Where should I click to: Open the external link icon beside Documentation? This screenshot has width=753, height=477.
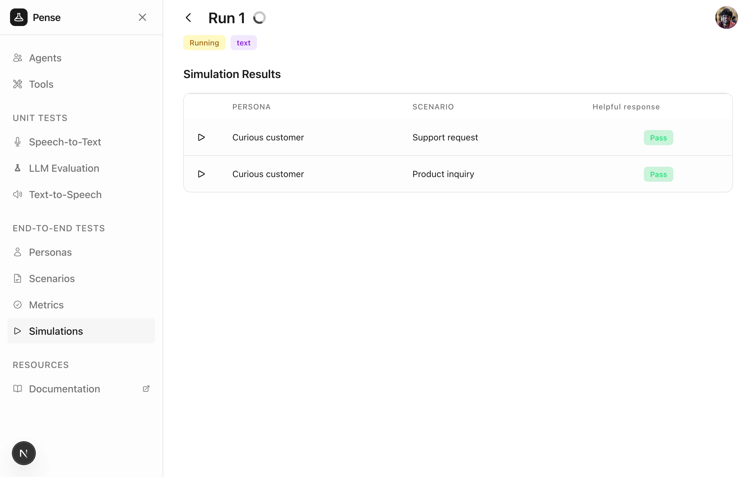[146, 389]
